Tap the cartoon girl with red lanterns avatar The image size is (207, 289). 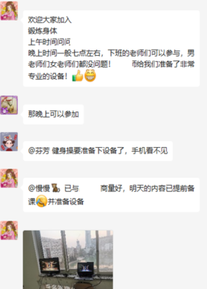9,141
